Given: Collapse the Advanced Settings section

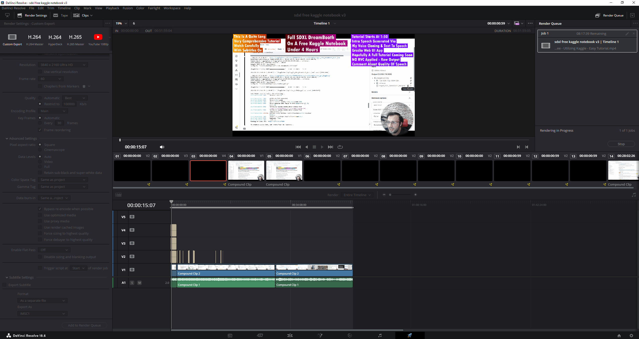Looking at the screenshot, I should click(x=7, y=138).
